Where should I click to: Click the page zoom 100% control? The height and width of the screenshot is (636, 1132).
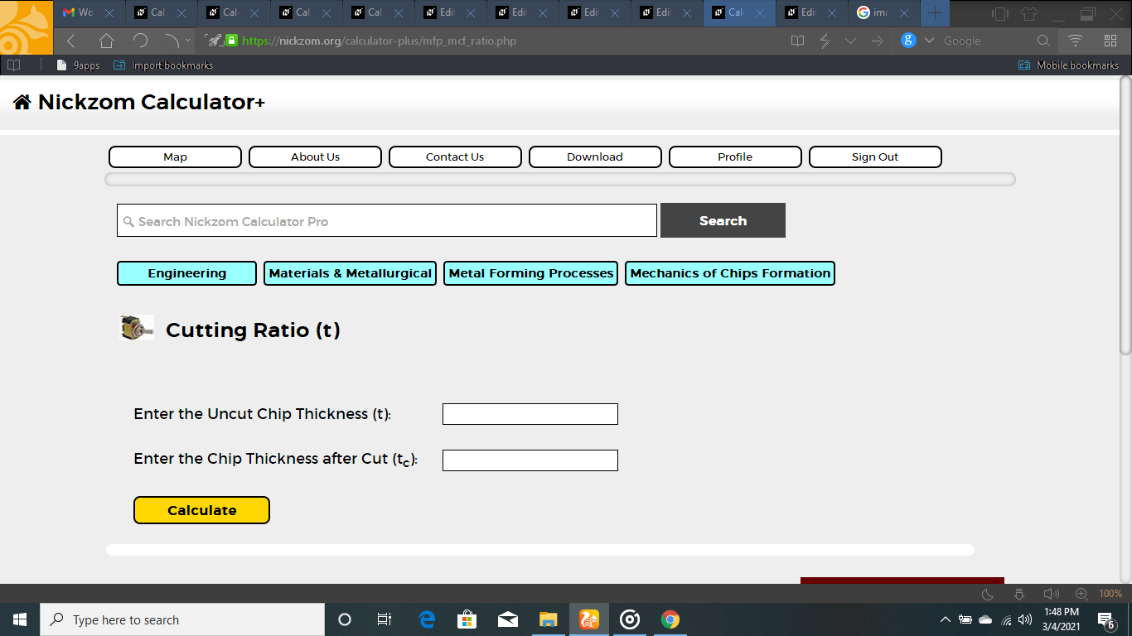pos(1100,594)
